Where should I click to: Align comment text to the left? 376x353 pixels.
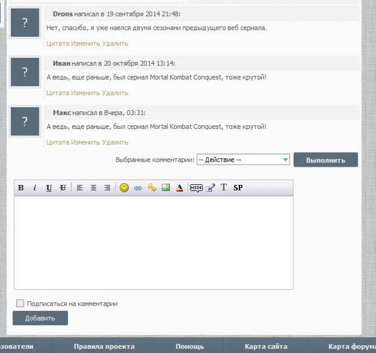point(79,187)
